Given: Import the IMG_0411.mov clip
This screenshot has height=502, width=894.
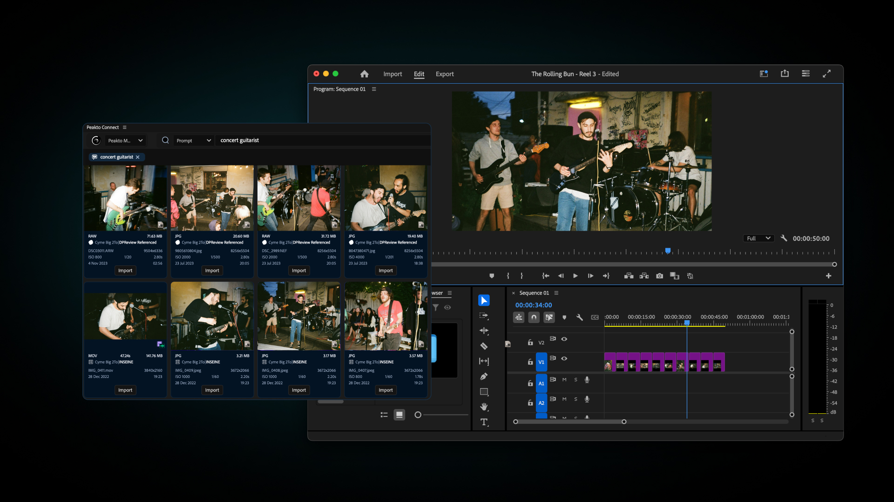Looking at the screenshot, I should 125,390.
